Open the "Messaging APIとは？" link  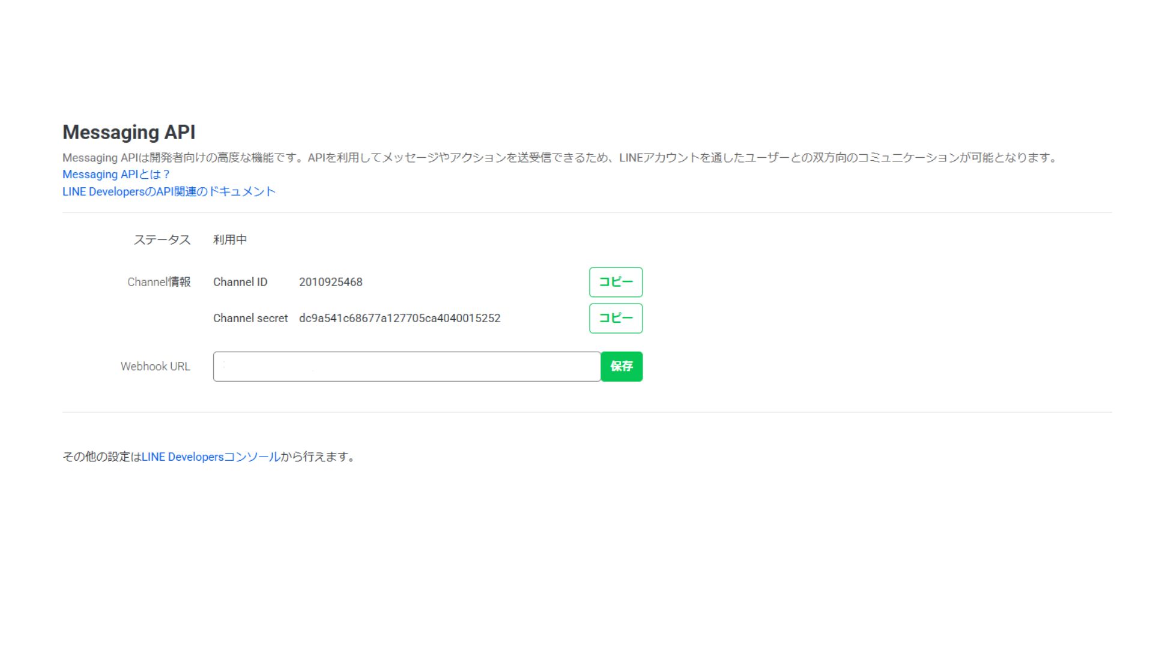point(117,175)
